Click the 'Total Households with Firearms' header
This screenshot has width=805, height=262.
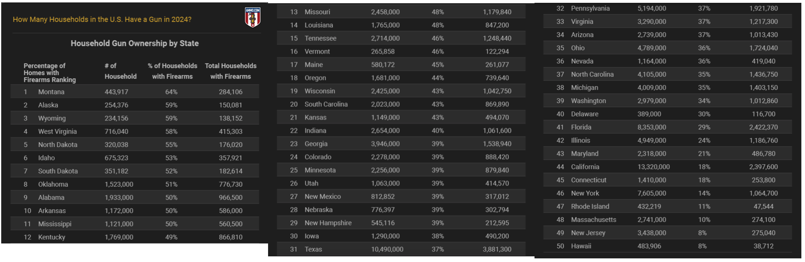pos(231,71)
